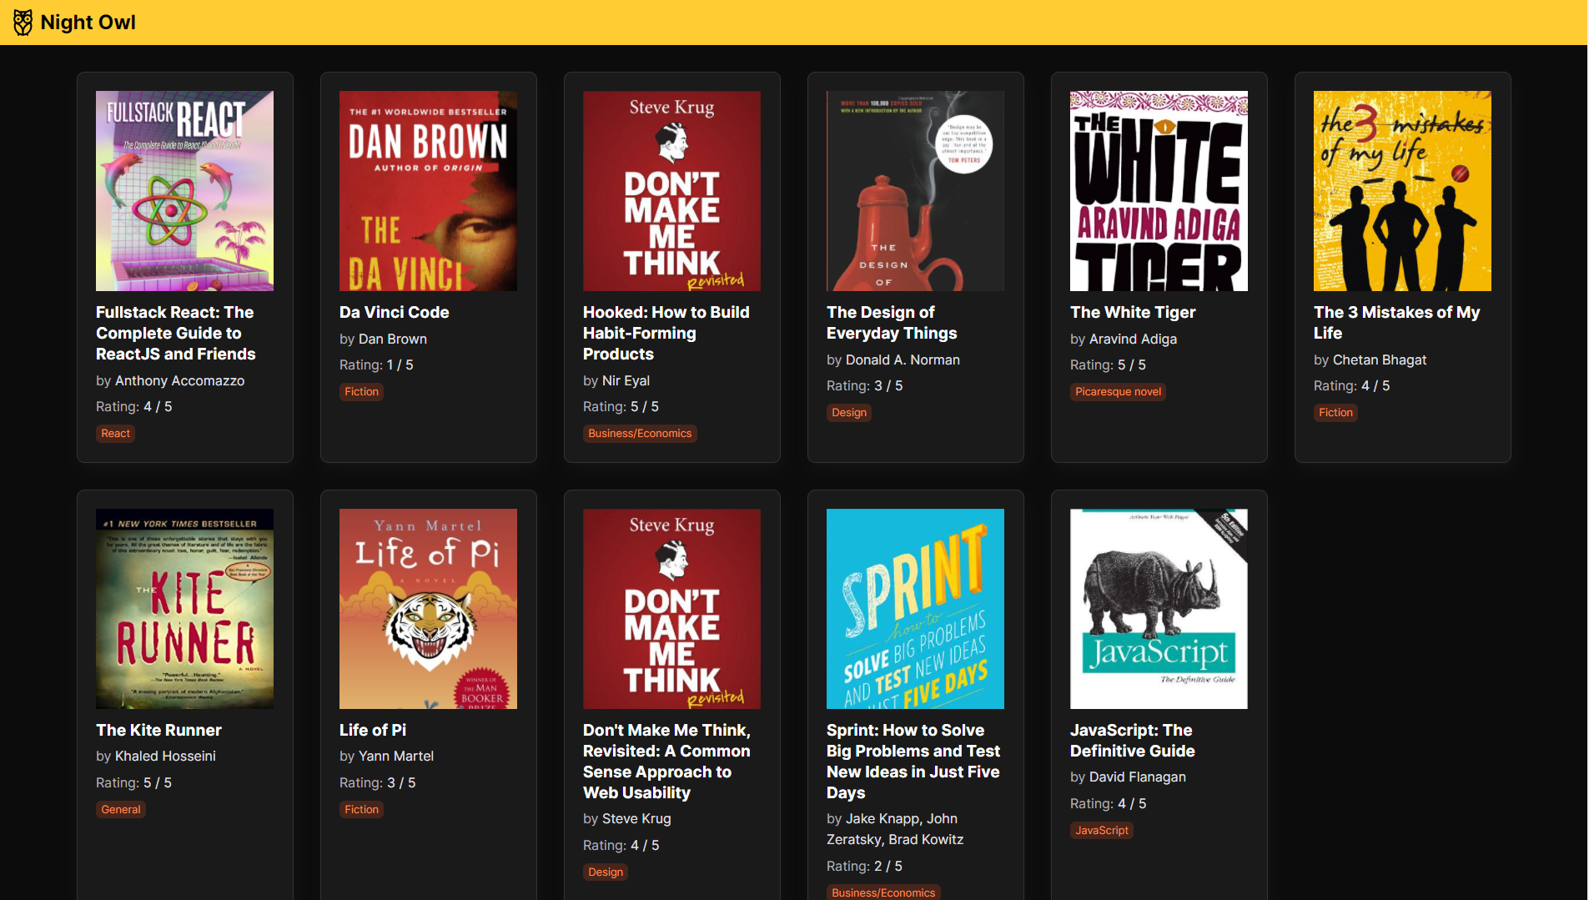Click 'Rating: 4 / 5' on 3 Mistakes of My Life

(x=1351, y=386)
